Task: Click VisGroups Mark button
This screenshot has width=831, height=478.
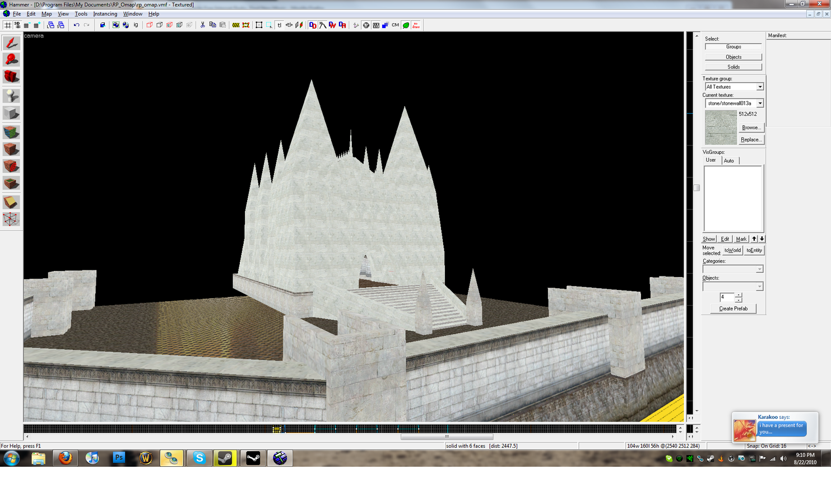Action: (x=741, y=239)
